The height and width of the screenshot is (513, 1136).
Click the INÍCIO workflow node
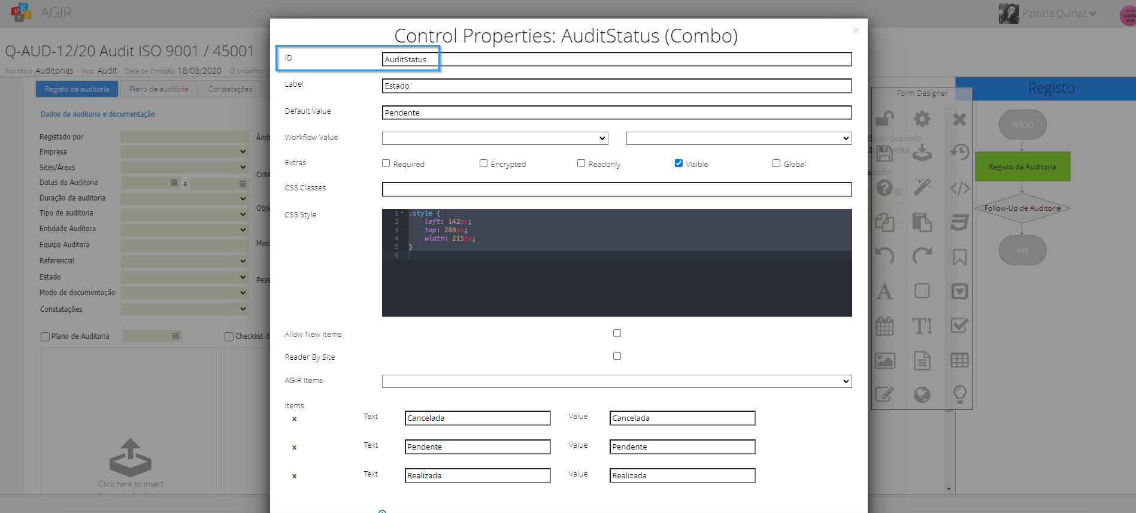(1022, 125)
